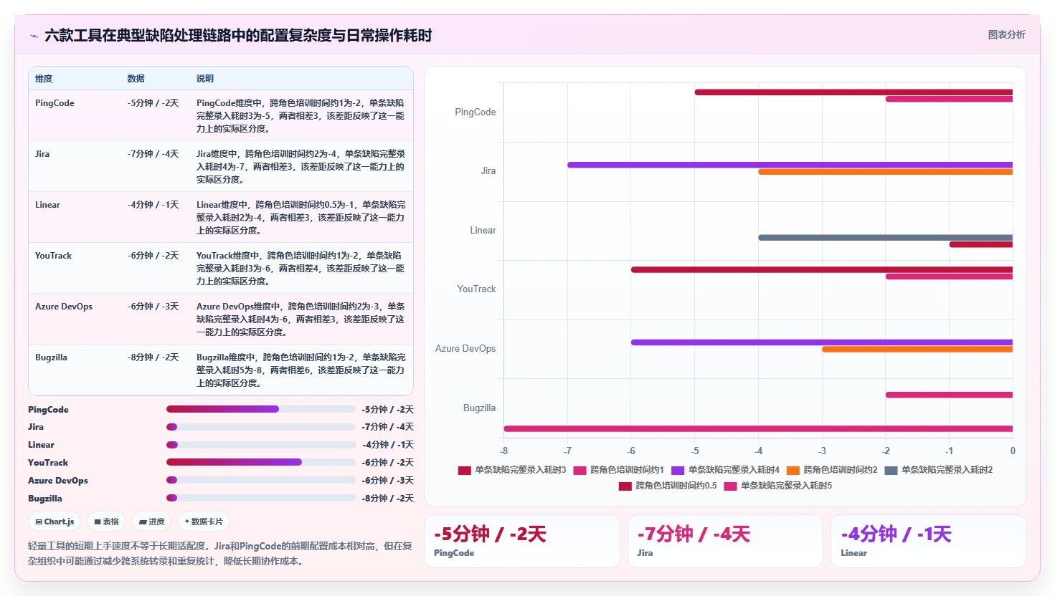Select the 表格 chip
Viewport: 1055px width, 596px height.
pos(106,521)
